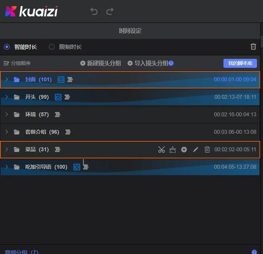
Task: Click the trash icon in the 智能时长 row
Action: coord(253,47)
